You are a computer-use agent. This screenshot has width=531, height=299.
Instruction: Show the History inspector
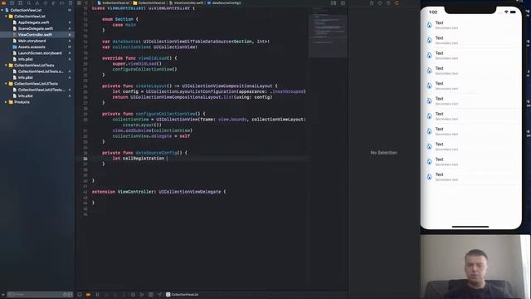pyautogui.click(x=380, y=3)
